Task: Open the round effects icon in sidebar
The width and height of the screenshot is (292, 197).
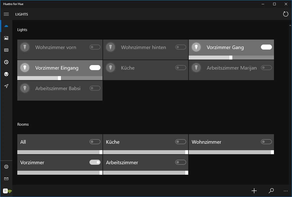Action: 6,74
